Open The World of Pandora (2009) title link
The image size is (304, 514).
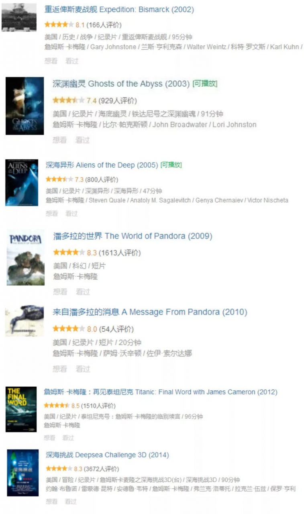point(133,236)
